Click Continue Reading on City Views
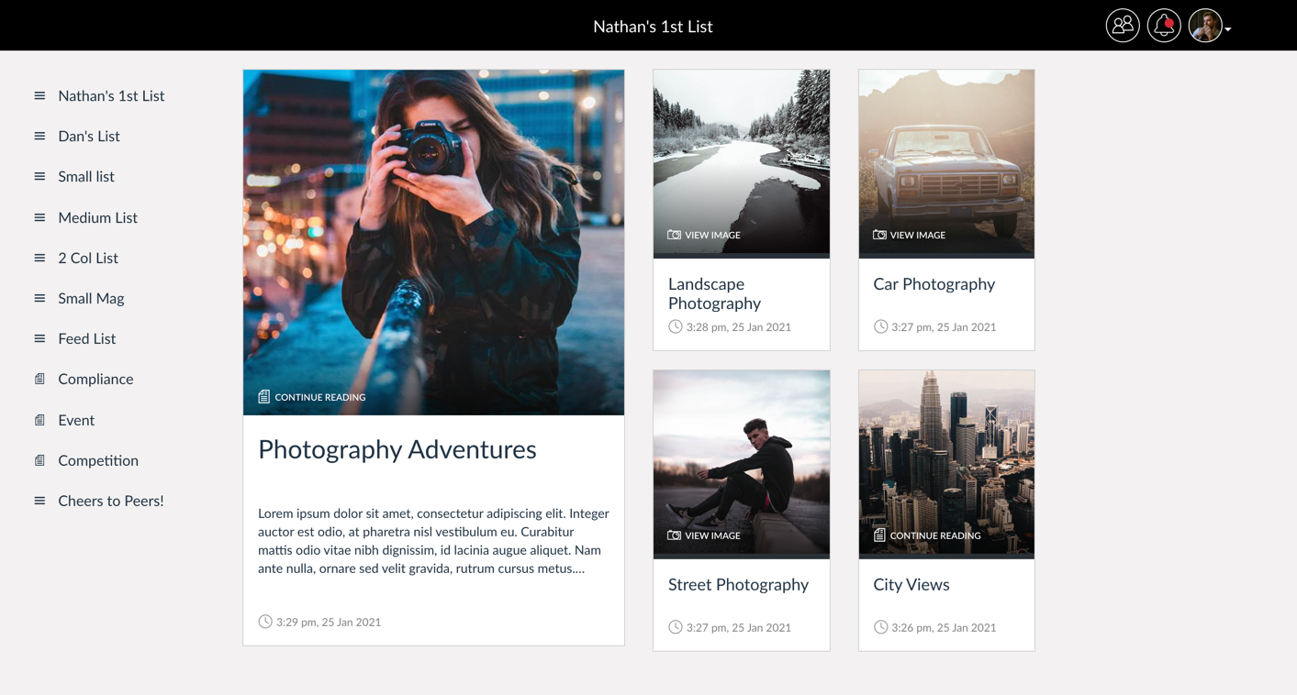The height and width of the screenshot is (695, 1297). point(935,535)
